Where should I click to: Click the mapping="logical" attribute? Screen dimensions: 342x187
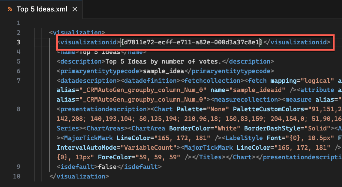[x=302, y=81]
